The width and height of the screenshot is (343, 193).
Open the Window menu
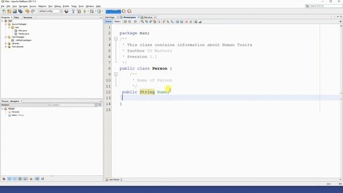click(90, 6)
